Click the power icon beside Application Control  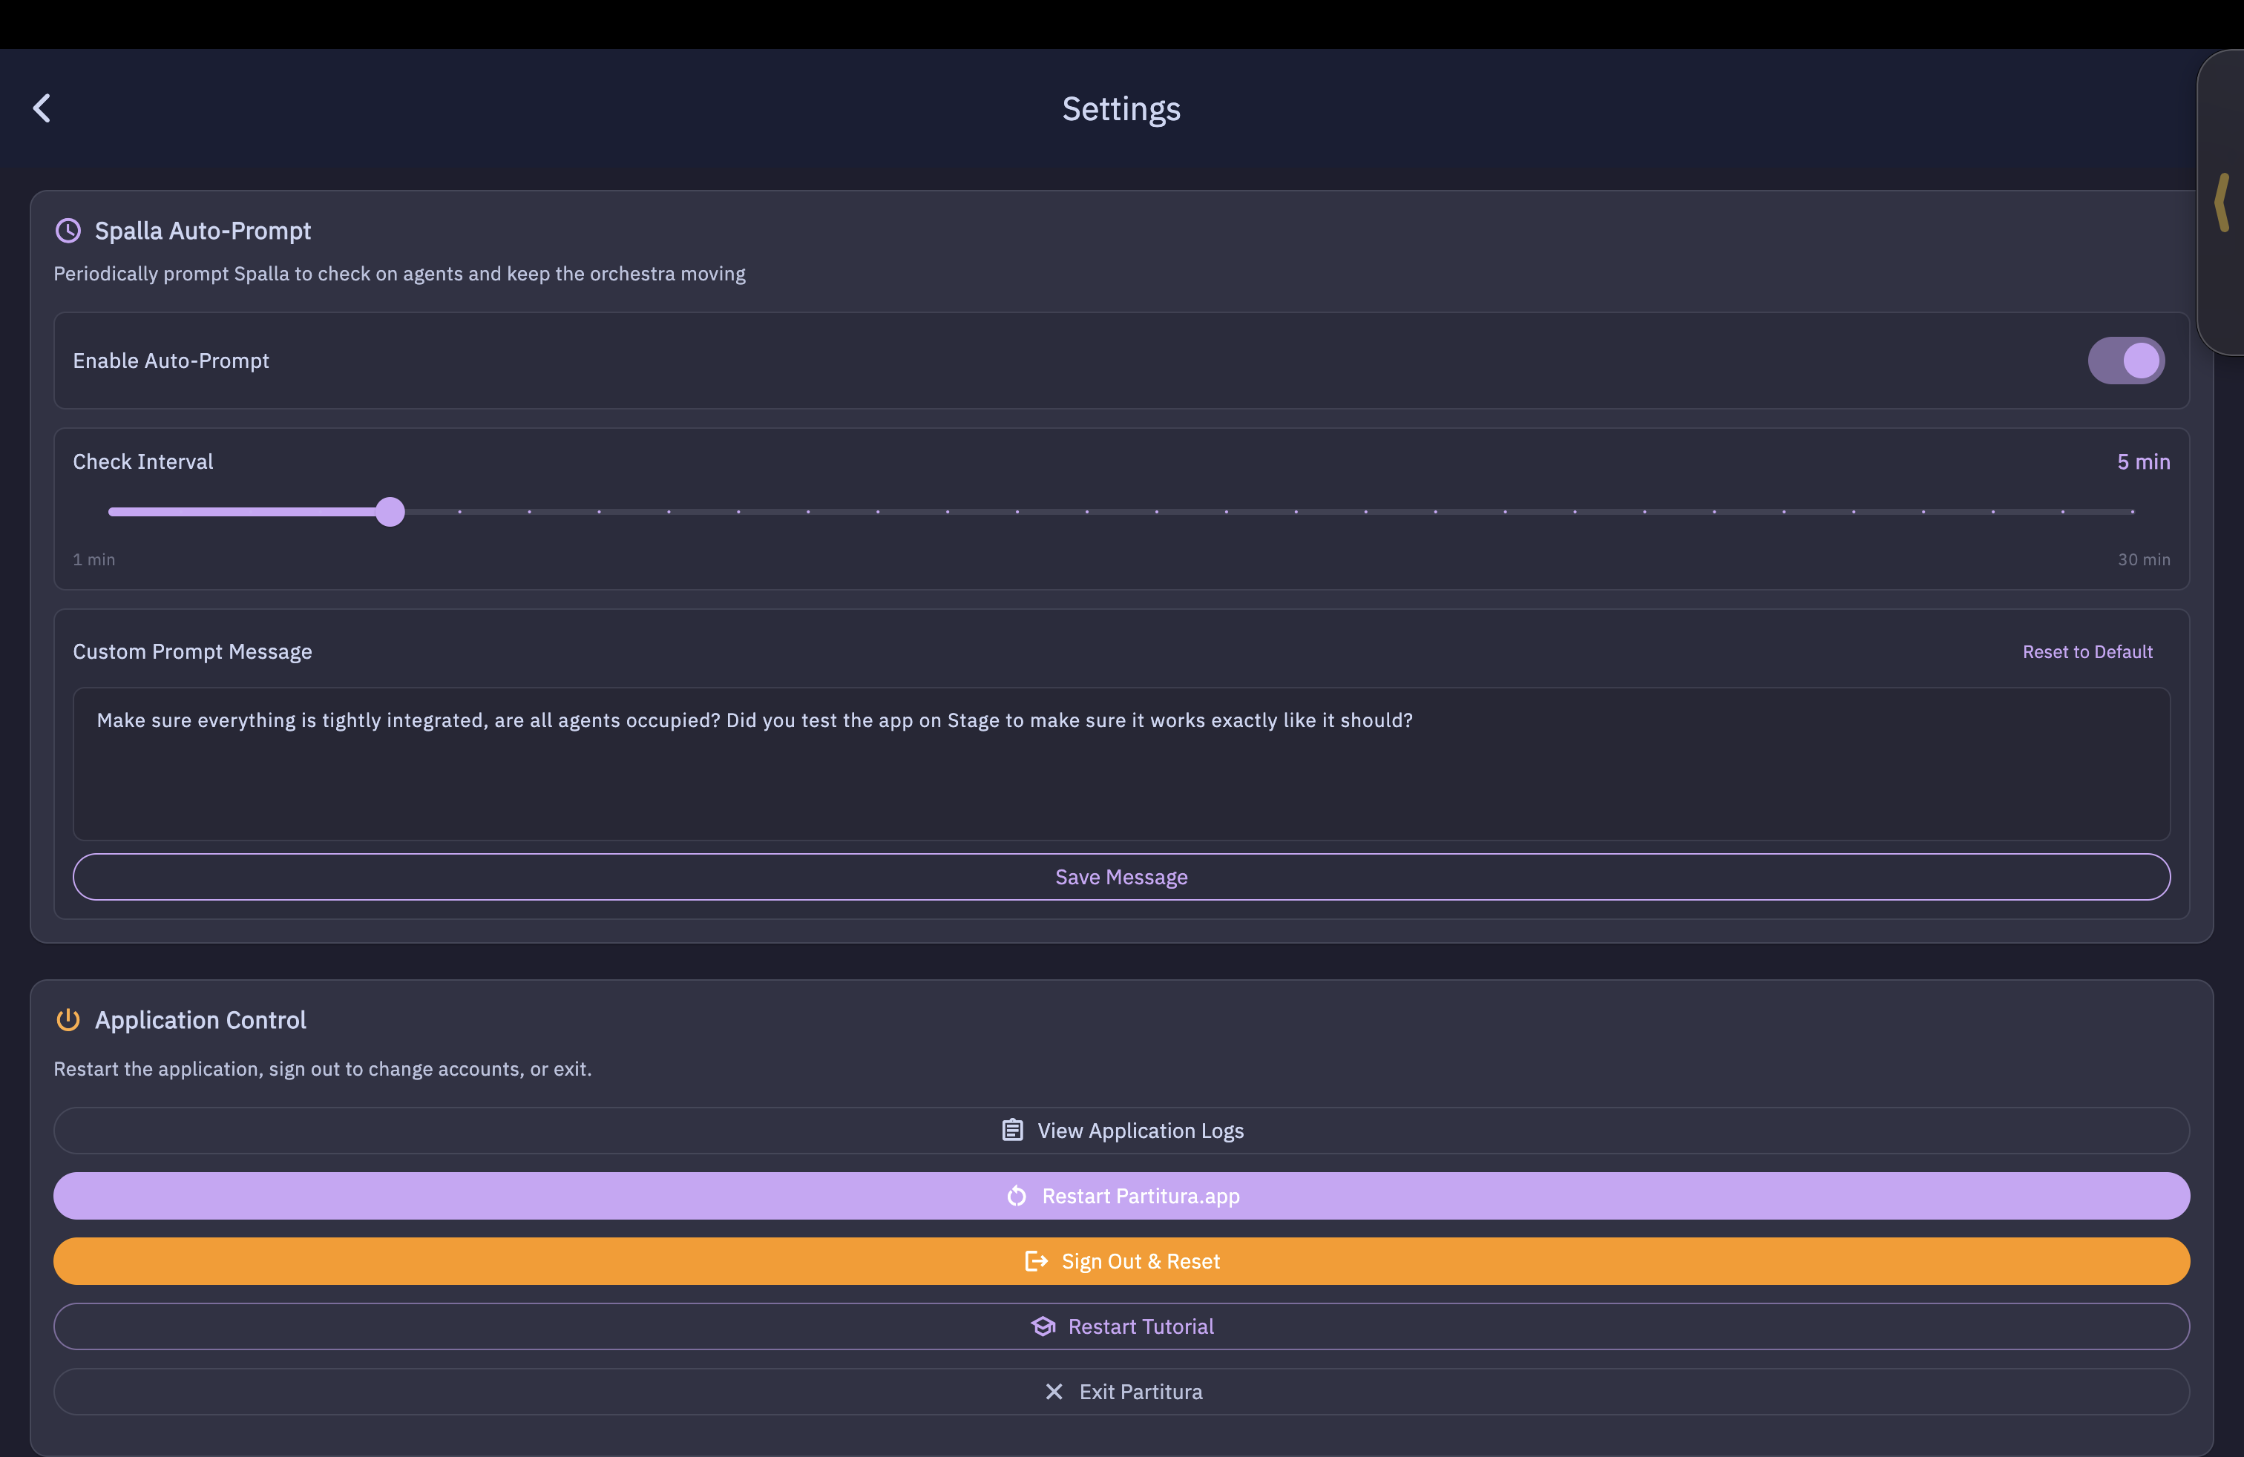(68, 1020)
